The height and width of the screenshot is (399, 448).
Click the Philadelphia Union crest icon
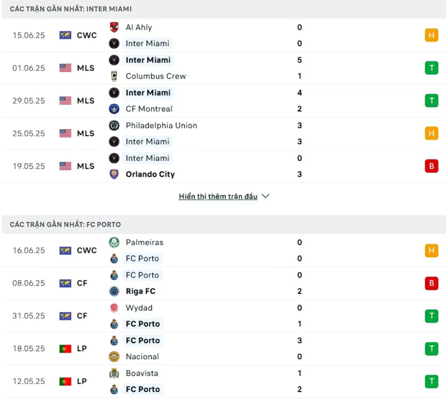pyautogui.click(x=114, y=126)
